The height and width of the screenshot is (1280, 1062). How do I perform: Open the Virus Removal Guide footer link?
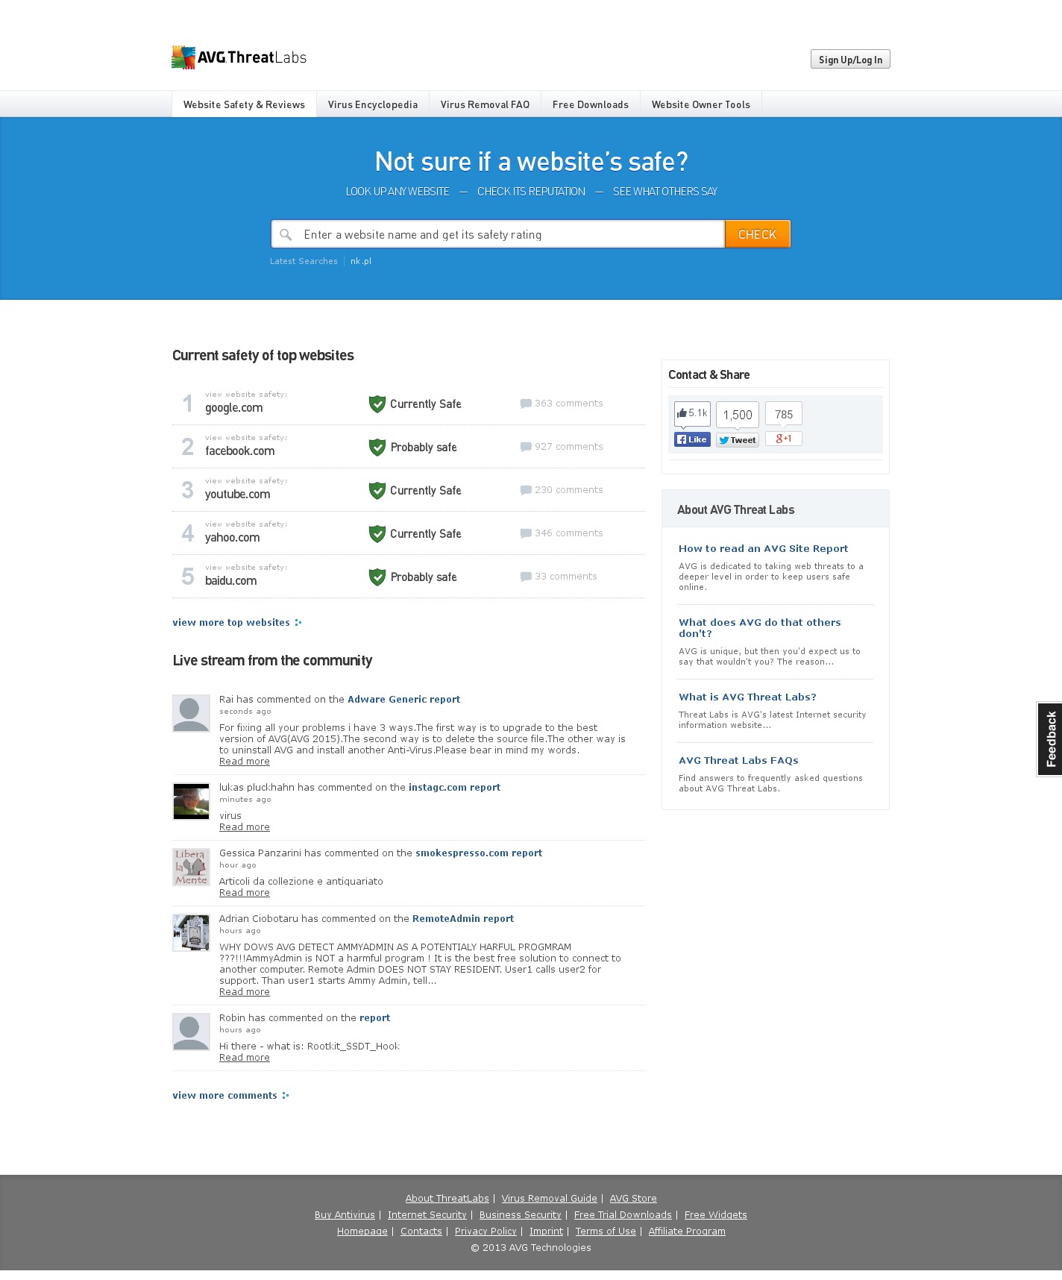pyautogui.click(x=550, y=1199)
